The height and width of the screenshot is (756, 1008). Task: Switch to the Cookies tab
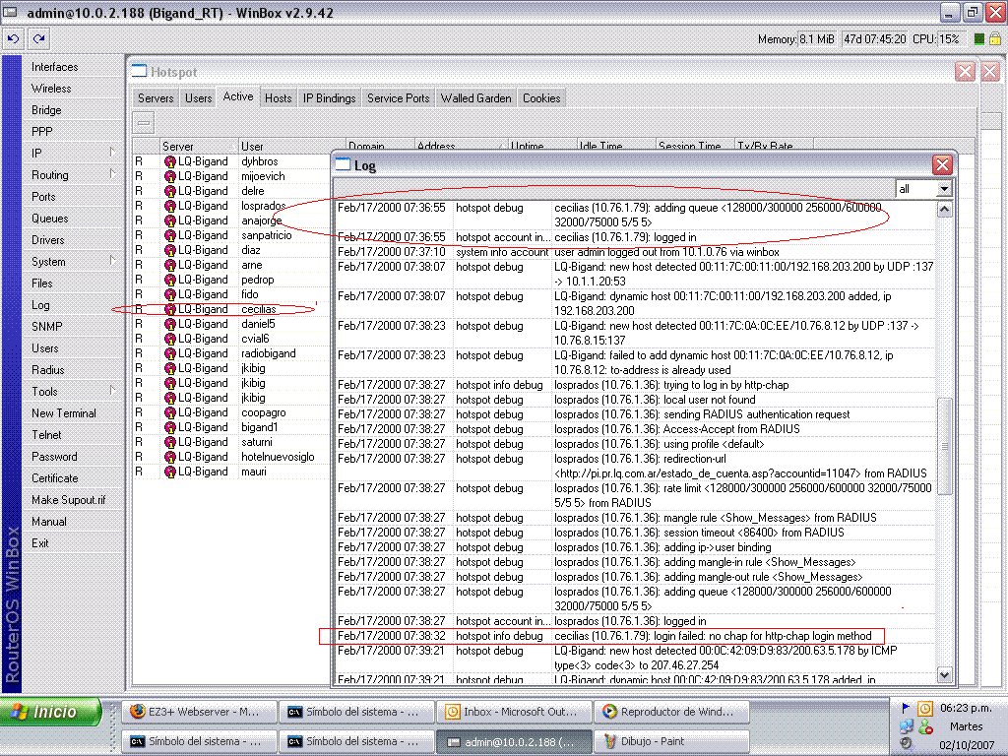coord(541,97)
